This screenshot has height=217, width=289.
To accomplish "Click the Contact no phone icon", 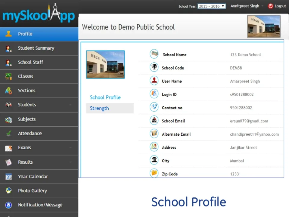I will pyautogui.click(x=154, y=107).
